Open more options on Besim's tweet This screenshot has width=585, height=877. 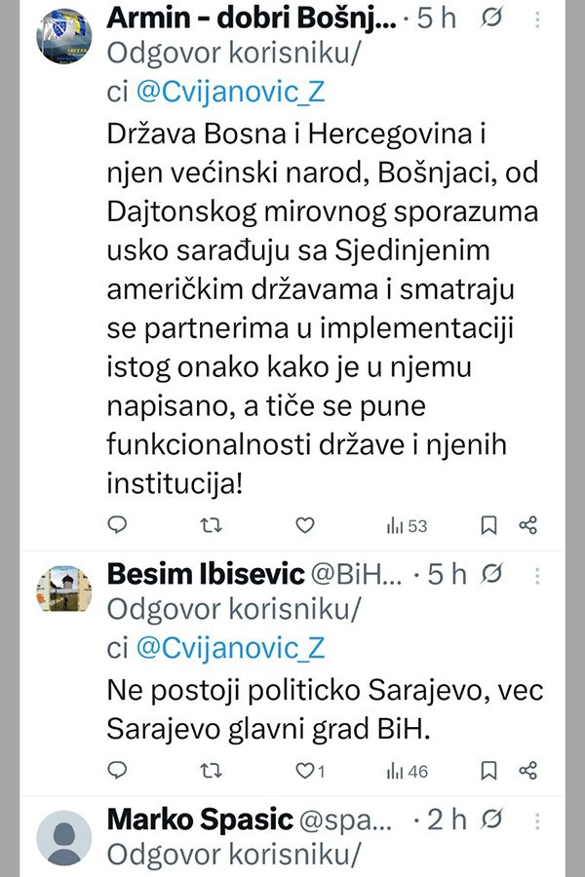tap(537, 575)
